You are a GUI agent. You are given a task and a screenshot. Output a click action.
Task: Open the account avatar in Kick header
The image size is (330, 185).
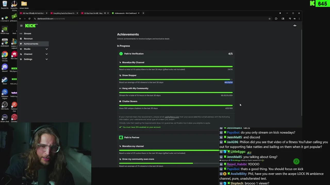[x=295, y=25]
